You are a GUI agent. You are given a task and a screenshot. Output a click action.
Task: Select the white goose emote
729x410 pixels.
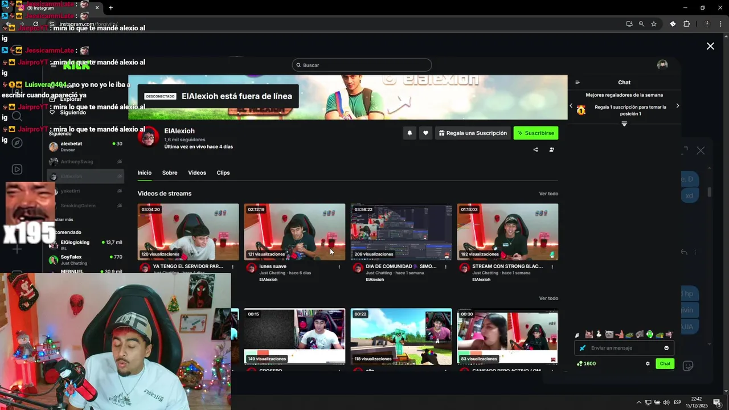pos(599,334)
